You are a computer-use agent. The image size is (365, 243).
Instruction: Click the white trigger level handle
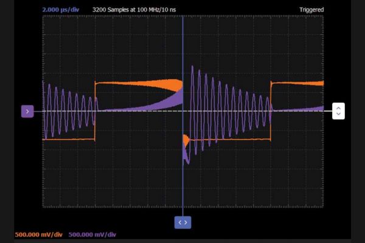coord(339,111)
